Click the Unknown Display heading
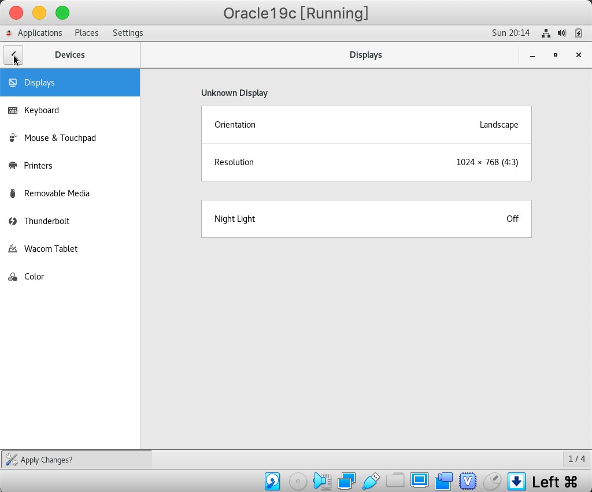The width and height of the screenshot is (592, 492). 235,93
